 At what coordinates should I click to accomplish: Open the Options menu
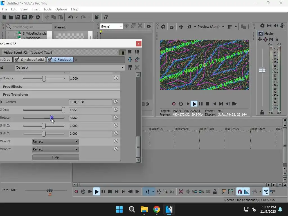[61, 9]
